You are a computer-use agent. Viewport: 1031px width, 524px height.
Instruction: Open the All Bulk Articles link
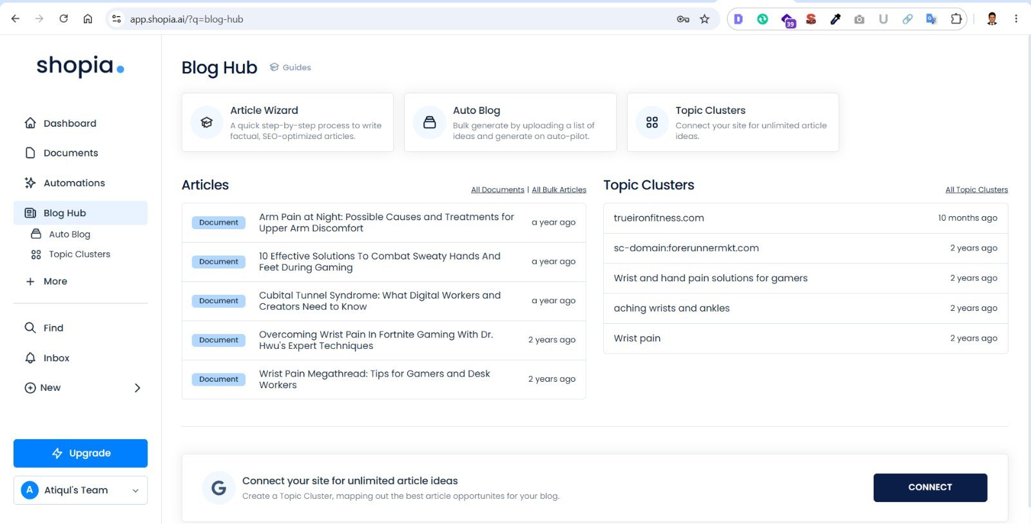coord(559,190)
